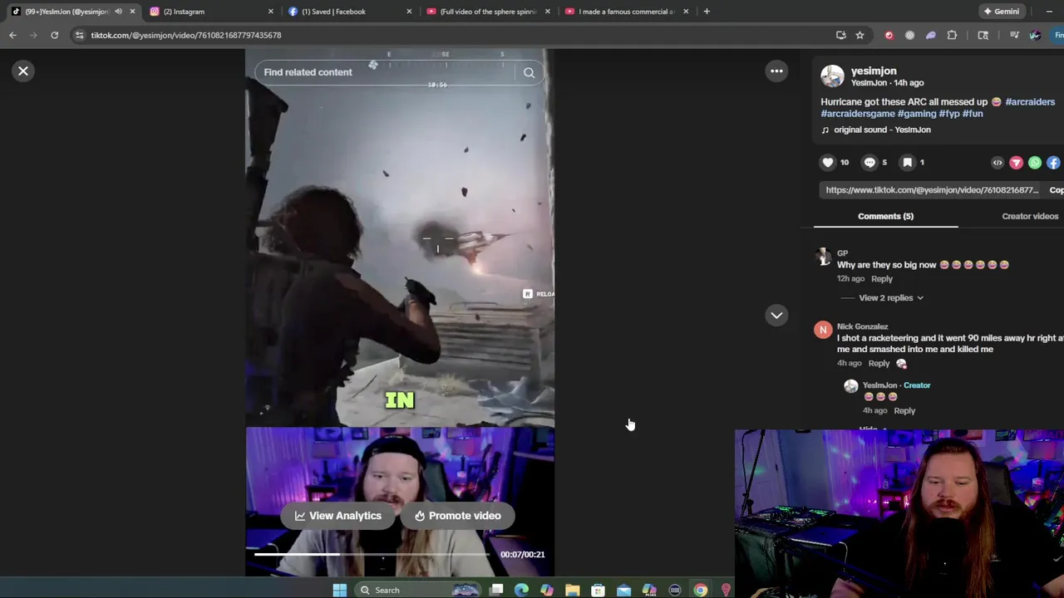Mute the TikTok tab audio icon
Screen dimensions: 1064x598
point(118,12)
